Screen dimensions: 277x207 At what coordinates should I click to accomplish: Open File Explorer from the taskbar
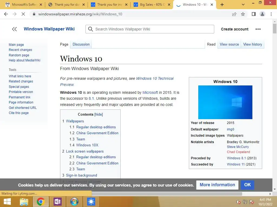[24, 202]
